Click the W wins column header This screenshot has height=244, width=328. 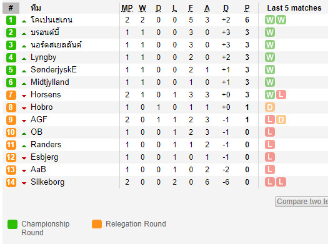coord(142,8)
